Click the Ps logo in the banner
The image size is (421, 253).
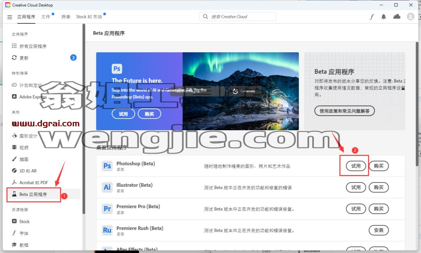click(x=117, y=69)
